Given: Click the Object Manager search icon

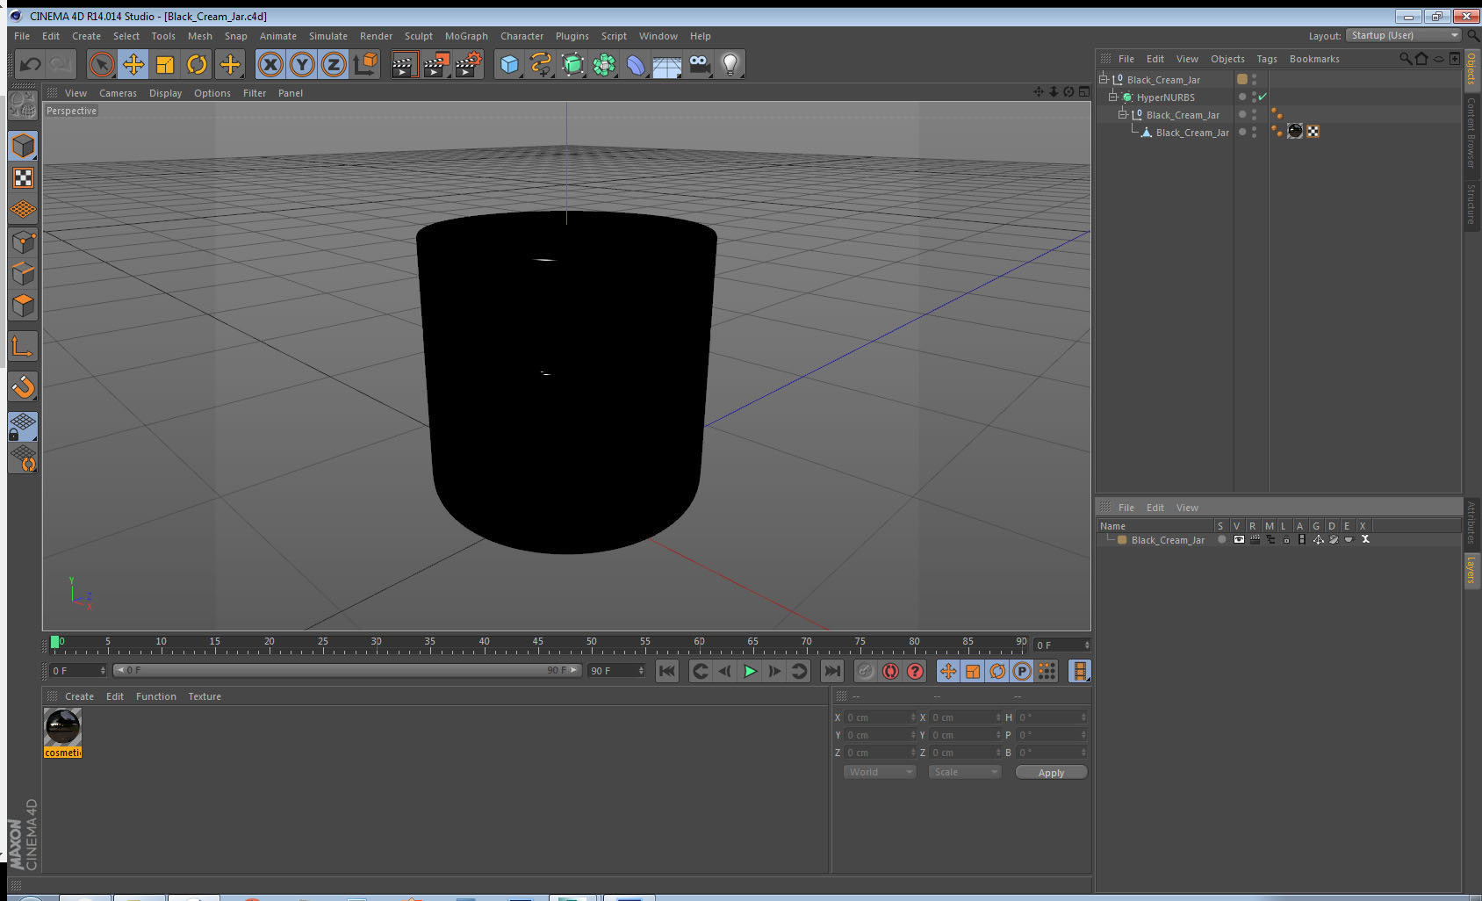Looking at the screenshot, I should (x=1405, y=59).
